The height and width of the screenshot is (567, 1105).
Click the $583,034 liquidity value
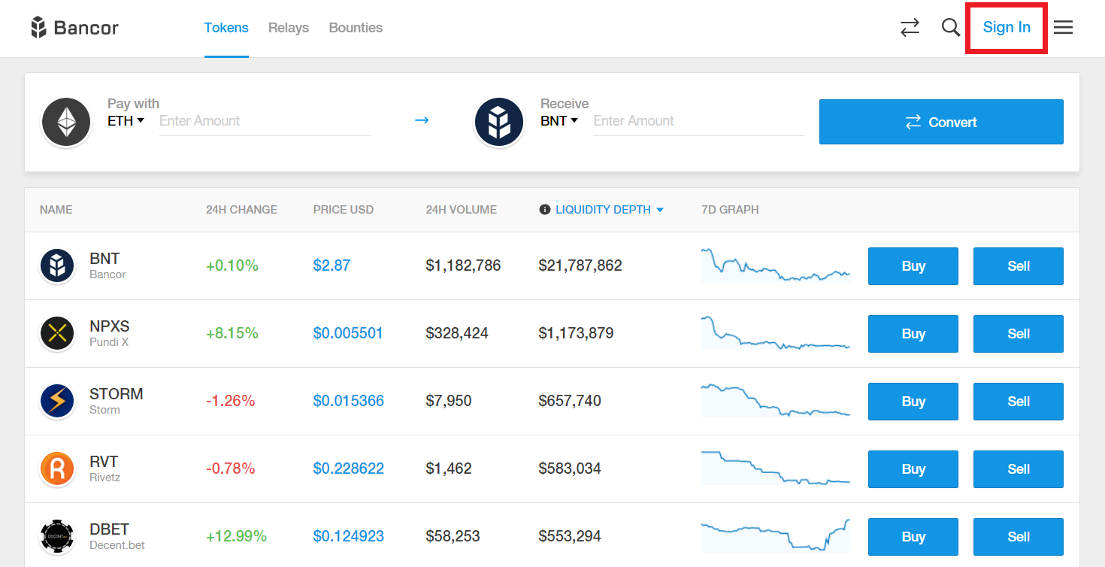coord(570,468)
